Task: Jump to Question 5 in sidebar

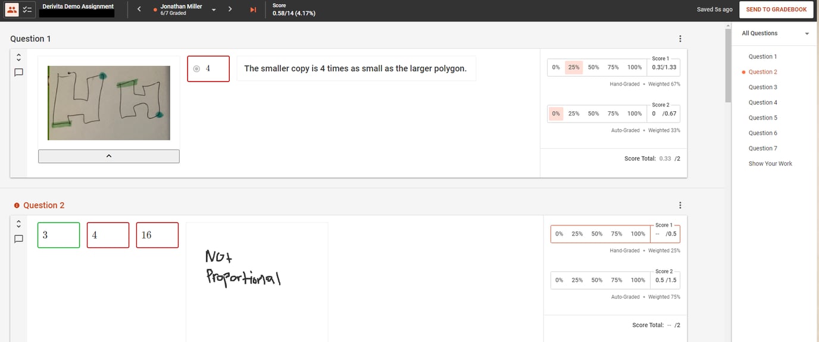Action: click(762, 118)
